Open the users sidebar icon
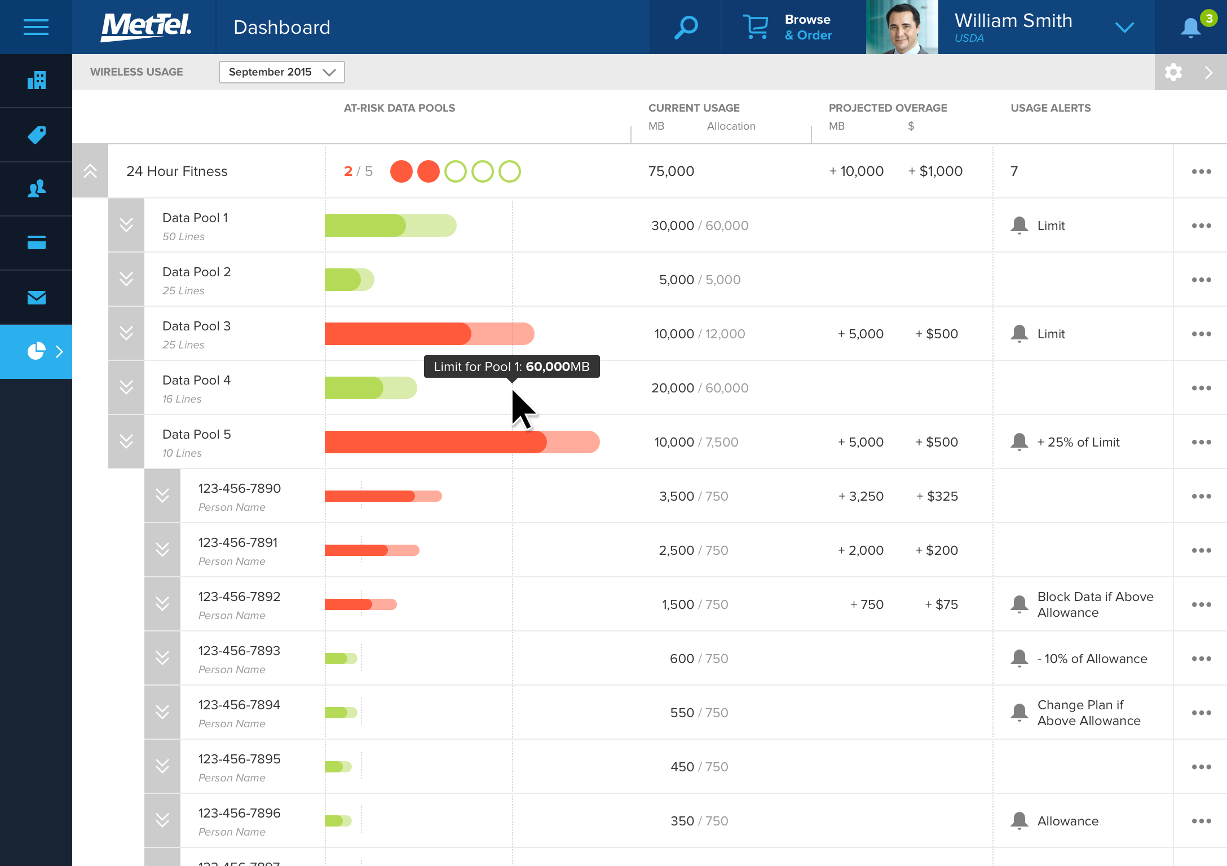1227x866 pixels. [36, 189]
